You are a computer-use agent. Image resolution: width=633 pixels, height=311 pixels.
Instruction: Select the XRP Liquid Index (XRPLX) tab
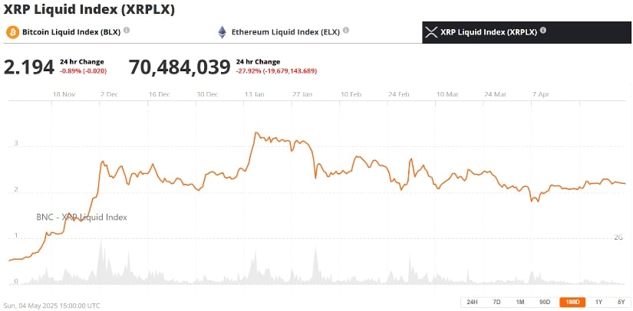click(490, 32)
